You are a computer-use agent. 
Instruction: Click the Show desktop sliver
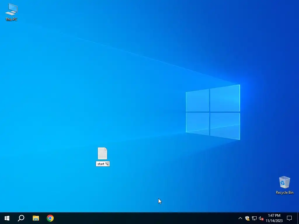tap(298, 218)
